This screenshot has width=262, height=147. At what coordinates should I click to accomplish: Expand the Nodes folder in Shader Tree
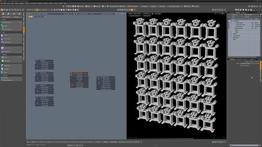coord(231,32)
